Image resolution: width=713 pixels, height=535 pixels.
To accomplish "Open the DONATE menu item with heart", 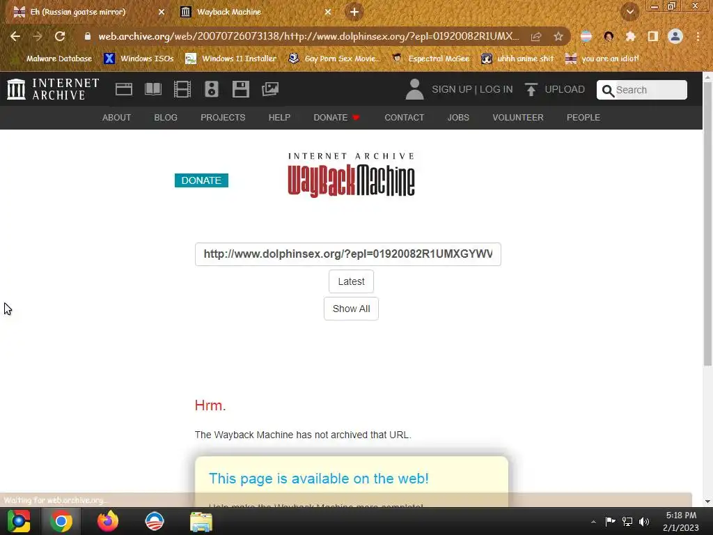I will [336, 117].
